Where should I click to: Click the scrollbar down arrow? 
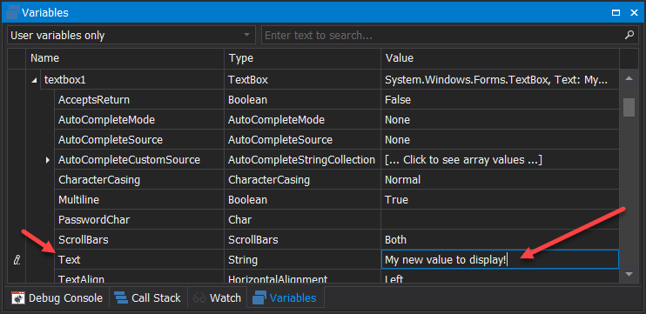[x=629, y=274]
